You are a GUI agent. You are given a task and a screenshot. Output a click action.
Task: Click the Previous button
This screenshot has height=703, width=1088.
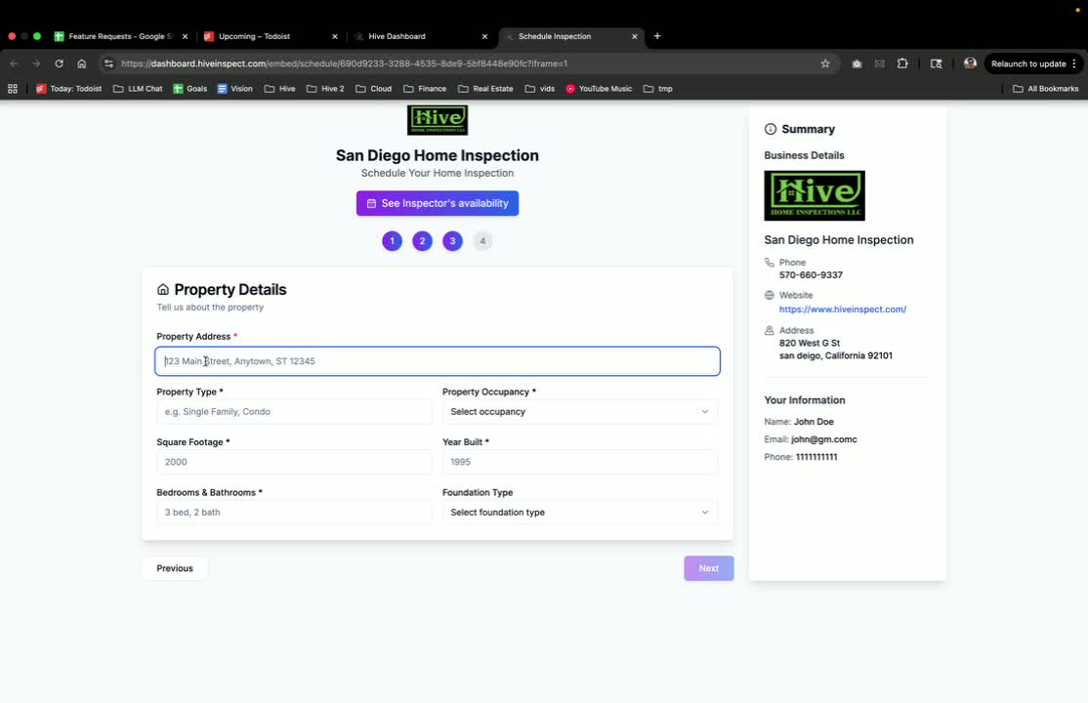(175, 568)
